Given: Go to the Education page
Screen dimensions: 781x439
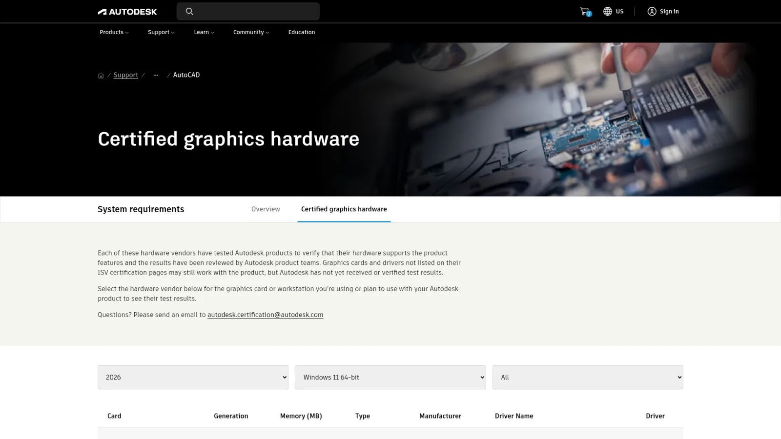Looking at the screenshot, I should point(302,32).
